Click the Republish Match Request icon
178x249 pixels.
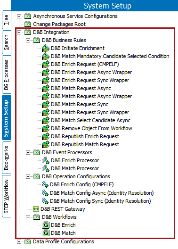(x=46, y=144)
